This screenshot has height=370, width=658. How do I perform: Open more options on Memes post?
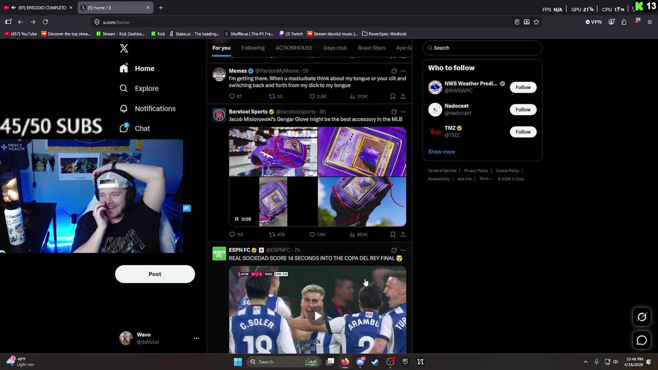(403, 71)
